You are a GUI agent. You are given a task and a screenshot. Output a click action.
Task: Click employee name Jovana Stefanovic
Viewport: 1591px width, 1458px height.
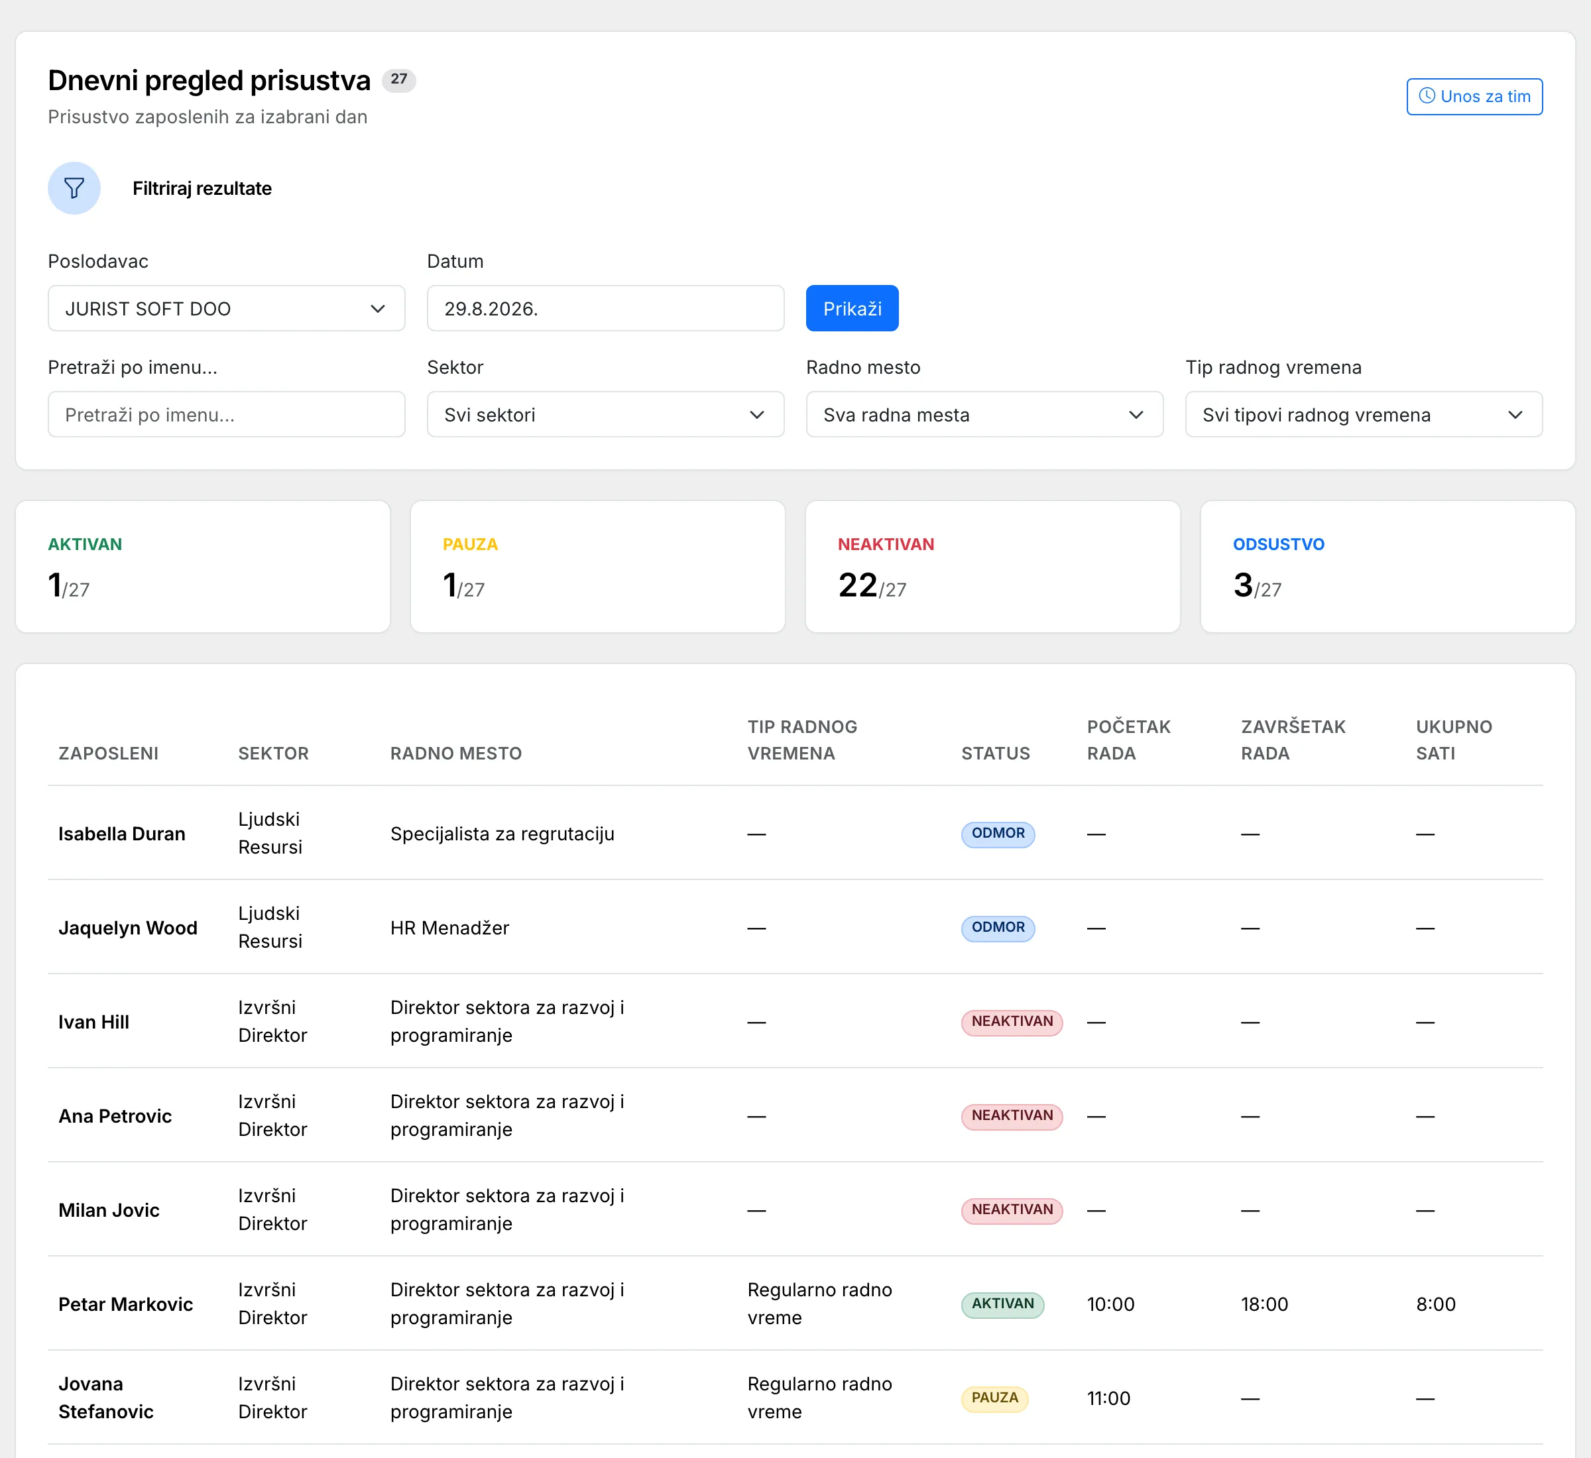click(106, 1398)
